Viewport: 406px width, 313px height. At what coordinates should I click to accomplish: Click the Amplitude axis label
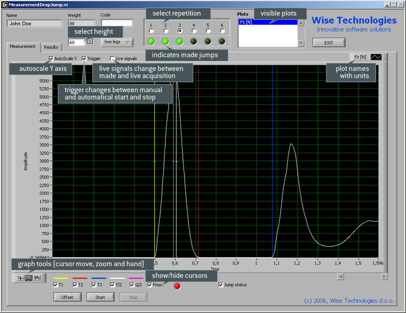point(25,161)
